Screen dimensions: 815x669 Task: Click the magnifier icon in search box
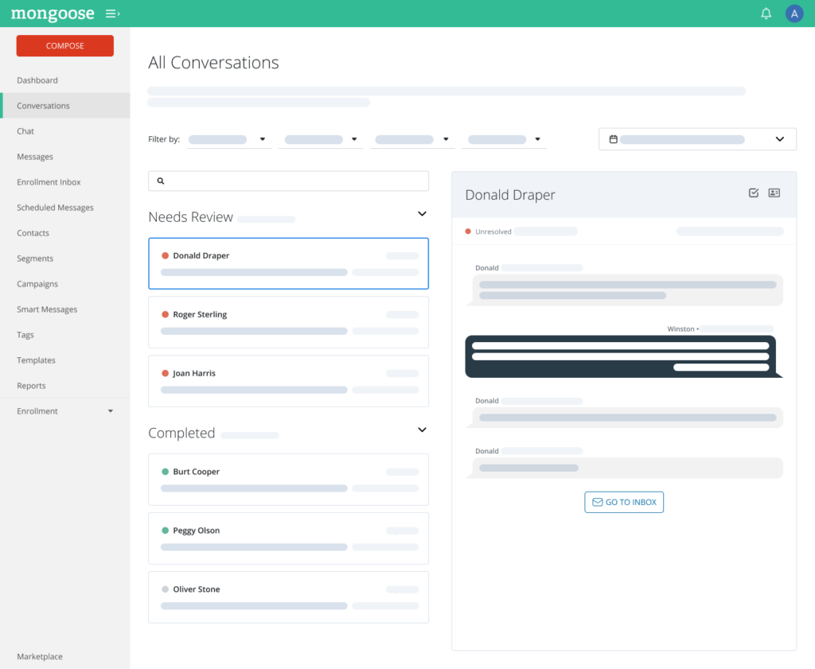161,181
